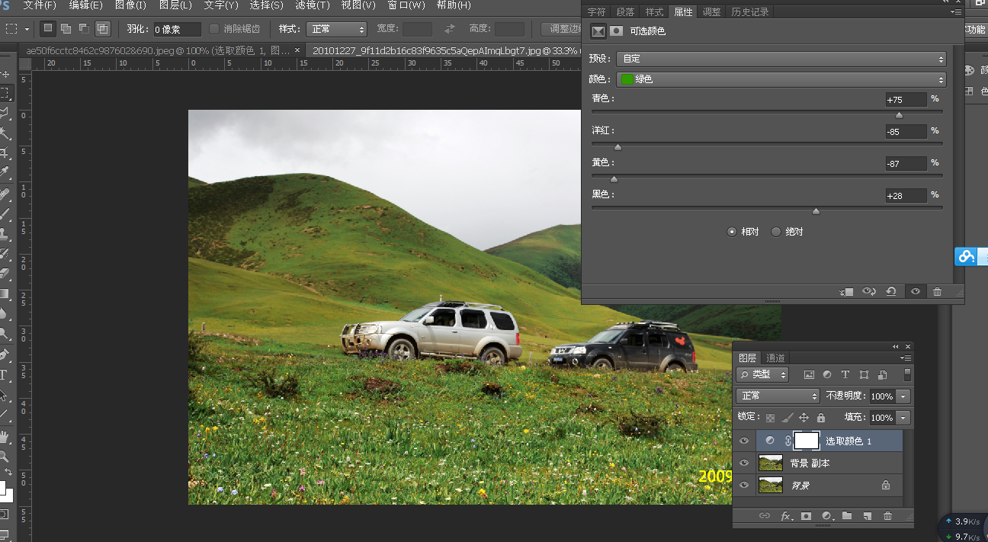Lock image pixels brush icon
This screenshot has width=988, height=542.
[x=788, y=418]
